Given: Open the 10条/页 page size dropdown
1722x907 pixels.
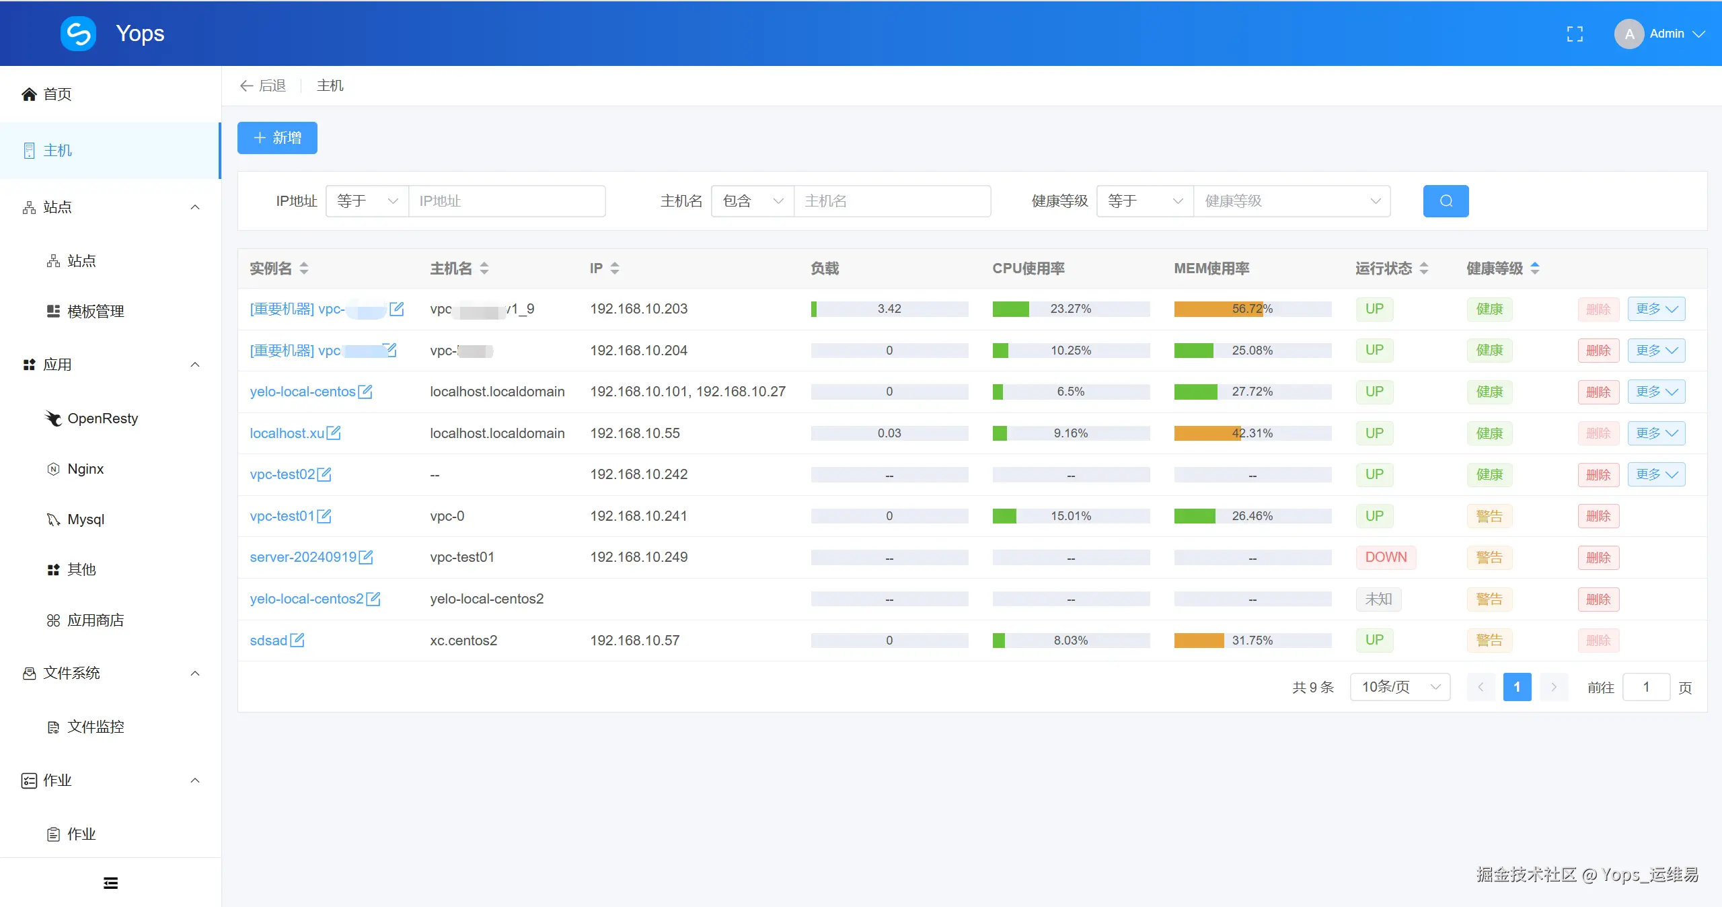Looking at the screenshot, I should 1400,687.
